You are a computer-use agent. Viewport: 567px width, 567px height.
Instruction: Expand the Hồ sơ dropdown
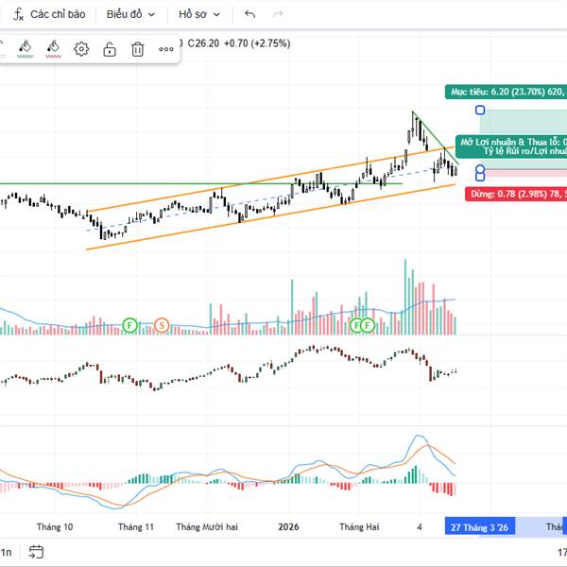[199, 14]
